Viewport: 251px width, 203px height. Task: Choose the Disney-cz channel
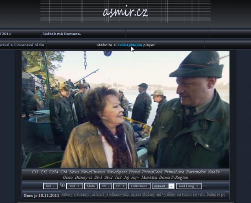pos(83,177)
